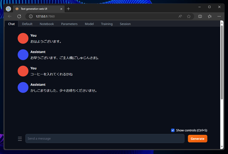Click the scrollbar up arrow
Screen dimensions: 228x154
222,23
